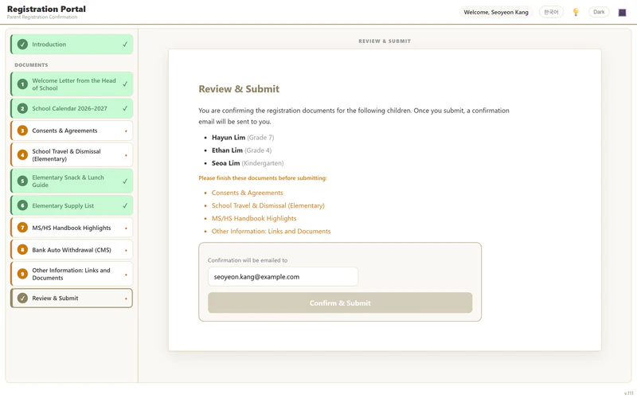This screenshot has width=637, height=398.
Task: Click 'Confirmation will be emailed to' label
Action: pyautogui.click(x=248, y=260)
